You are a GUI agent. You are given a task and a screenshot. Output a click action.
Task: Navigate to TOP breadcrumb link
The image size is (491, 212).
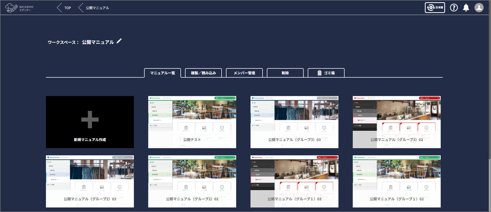click(x=67, y=8)
